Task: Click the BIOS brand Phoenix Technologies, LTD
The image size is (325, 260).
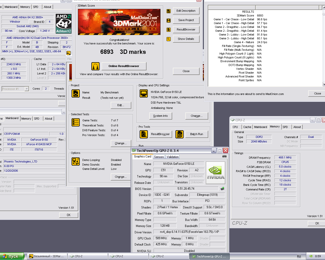Action: pos(34,161)
